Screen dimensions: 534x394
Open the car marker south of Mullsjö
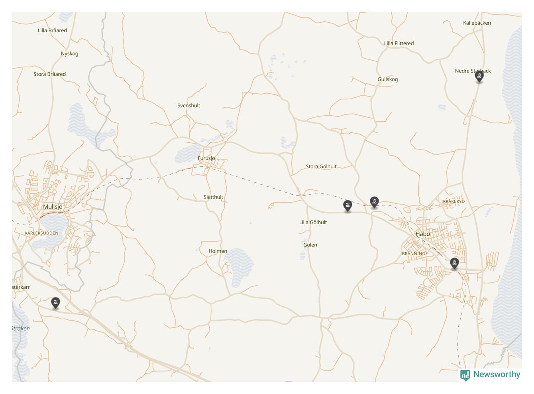coord(55,303)
